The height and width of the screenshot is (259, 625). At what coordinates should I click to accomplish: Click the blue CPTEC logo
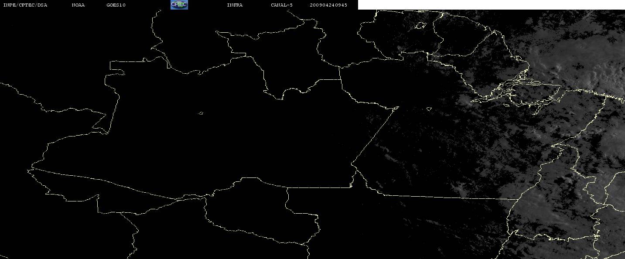pos(179,5)
